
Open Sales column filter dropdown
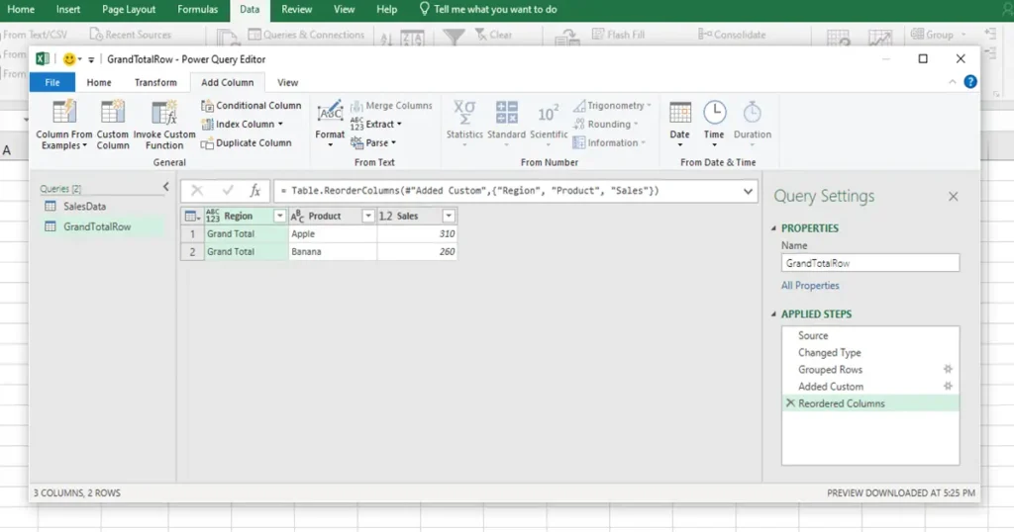click(449, 217)
